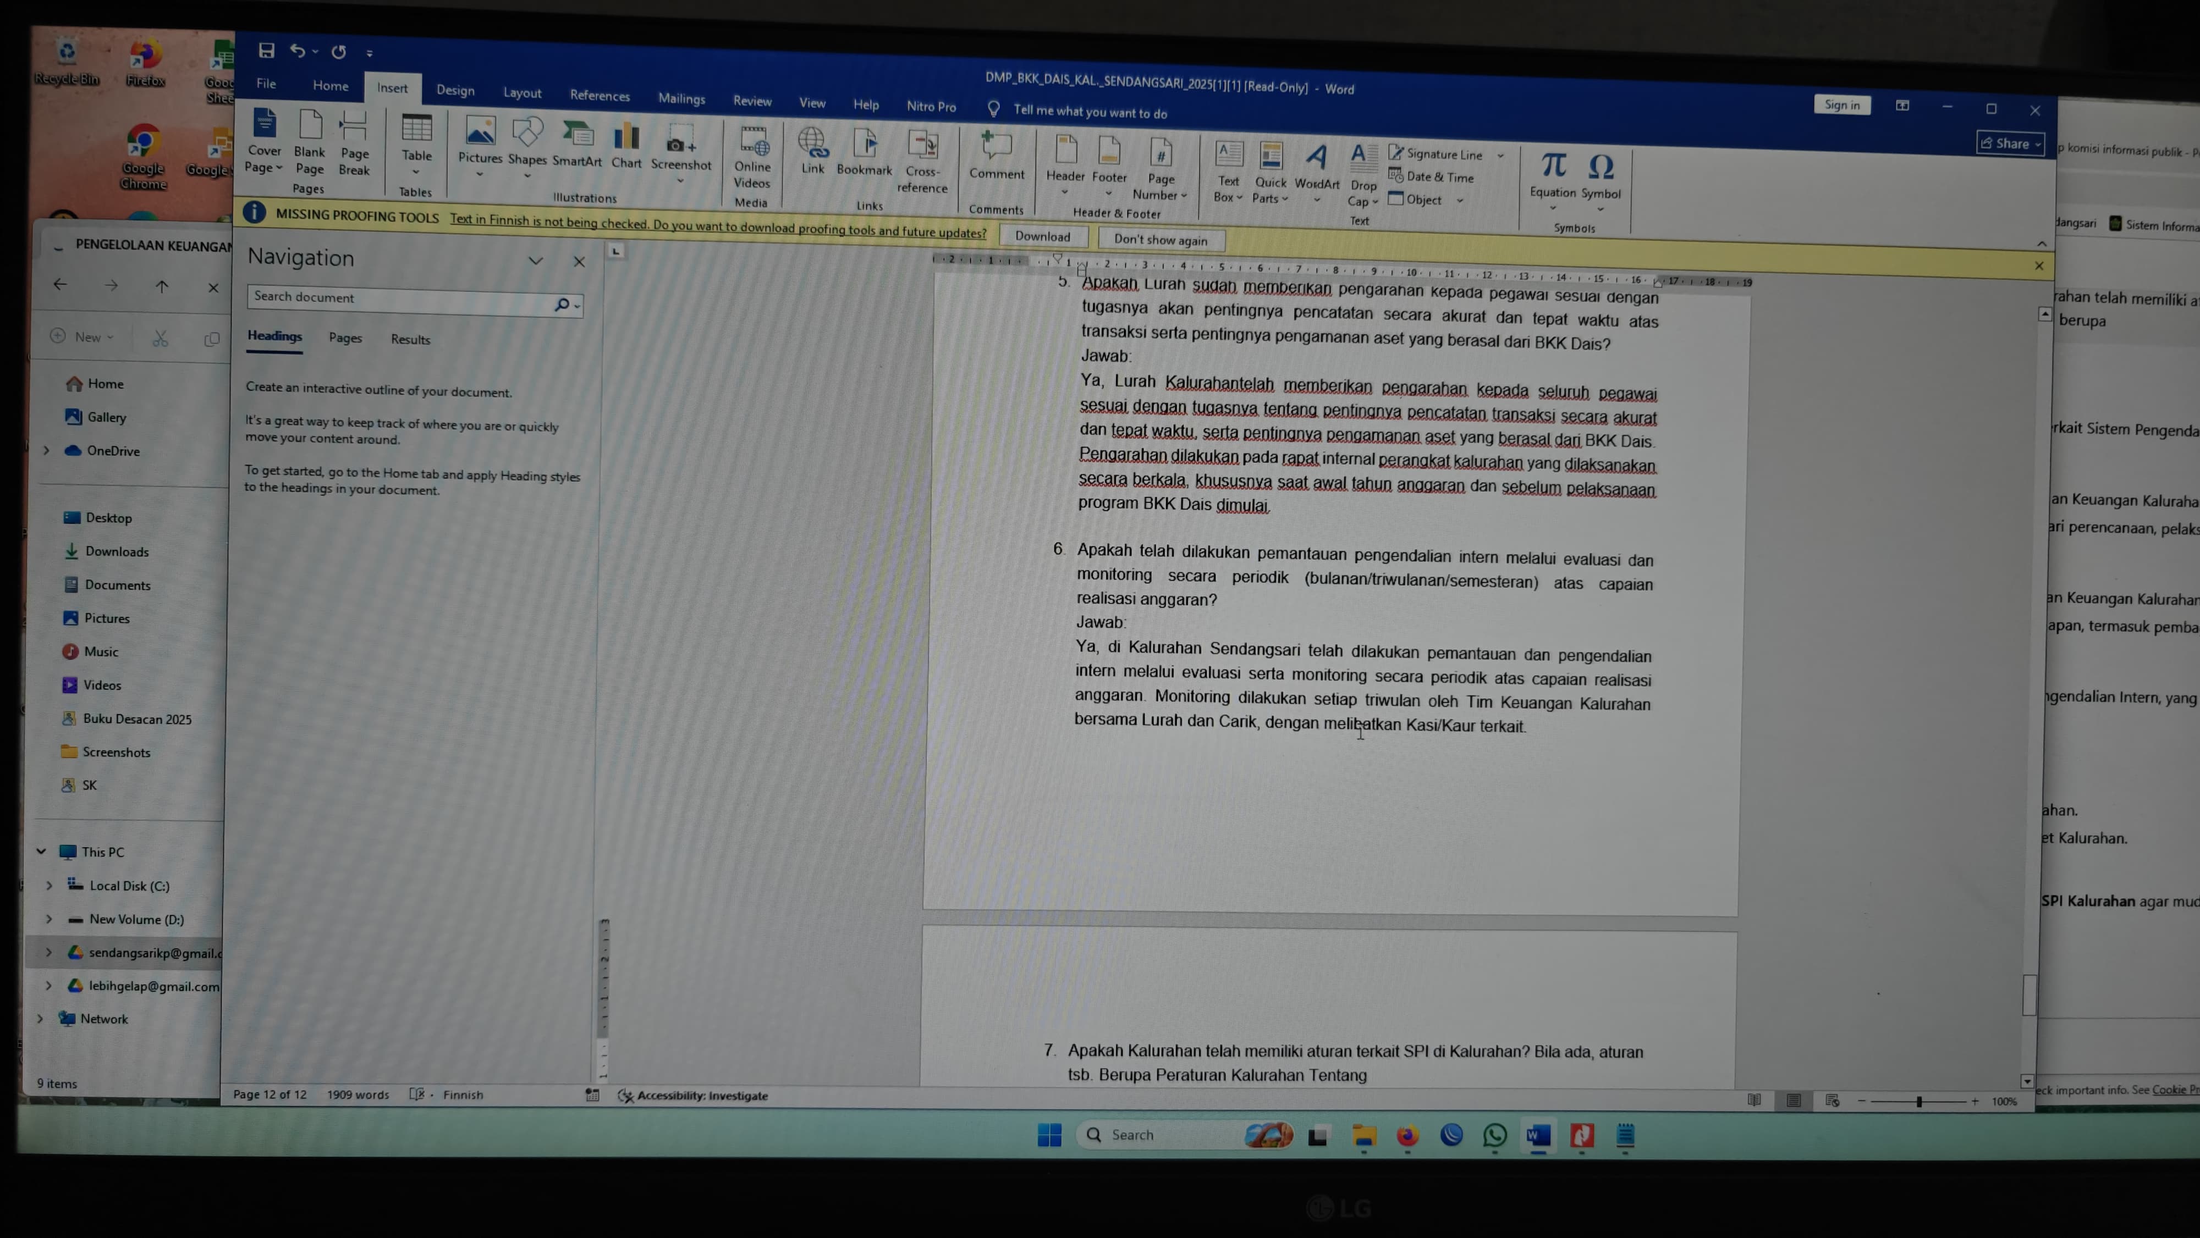Insert Online Videos
This screenshot has width=2200, height=1238.
(752, 158)
